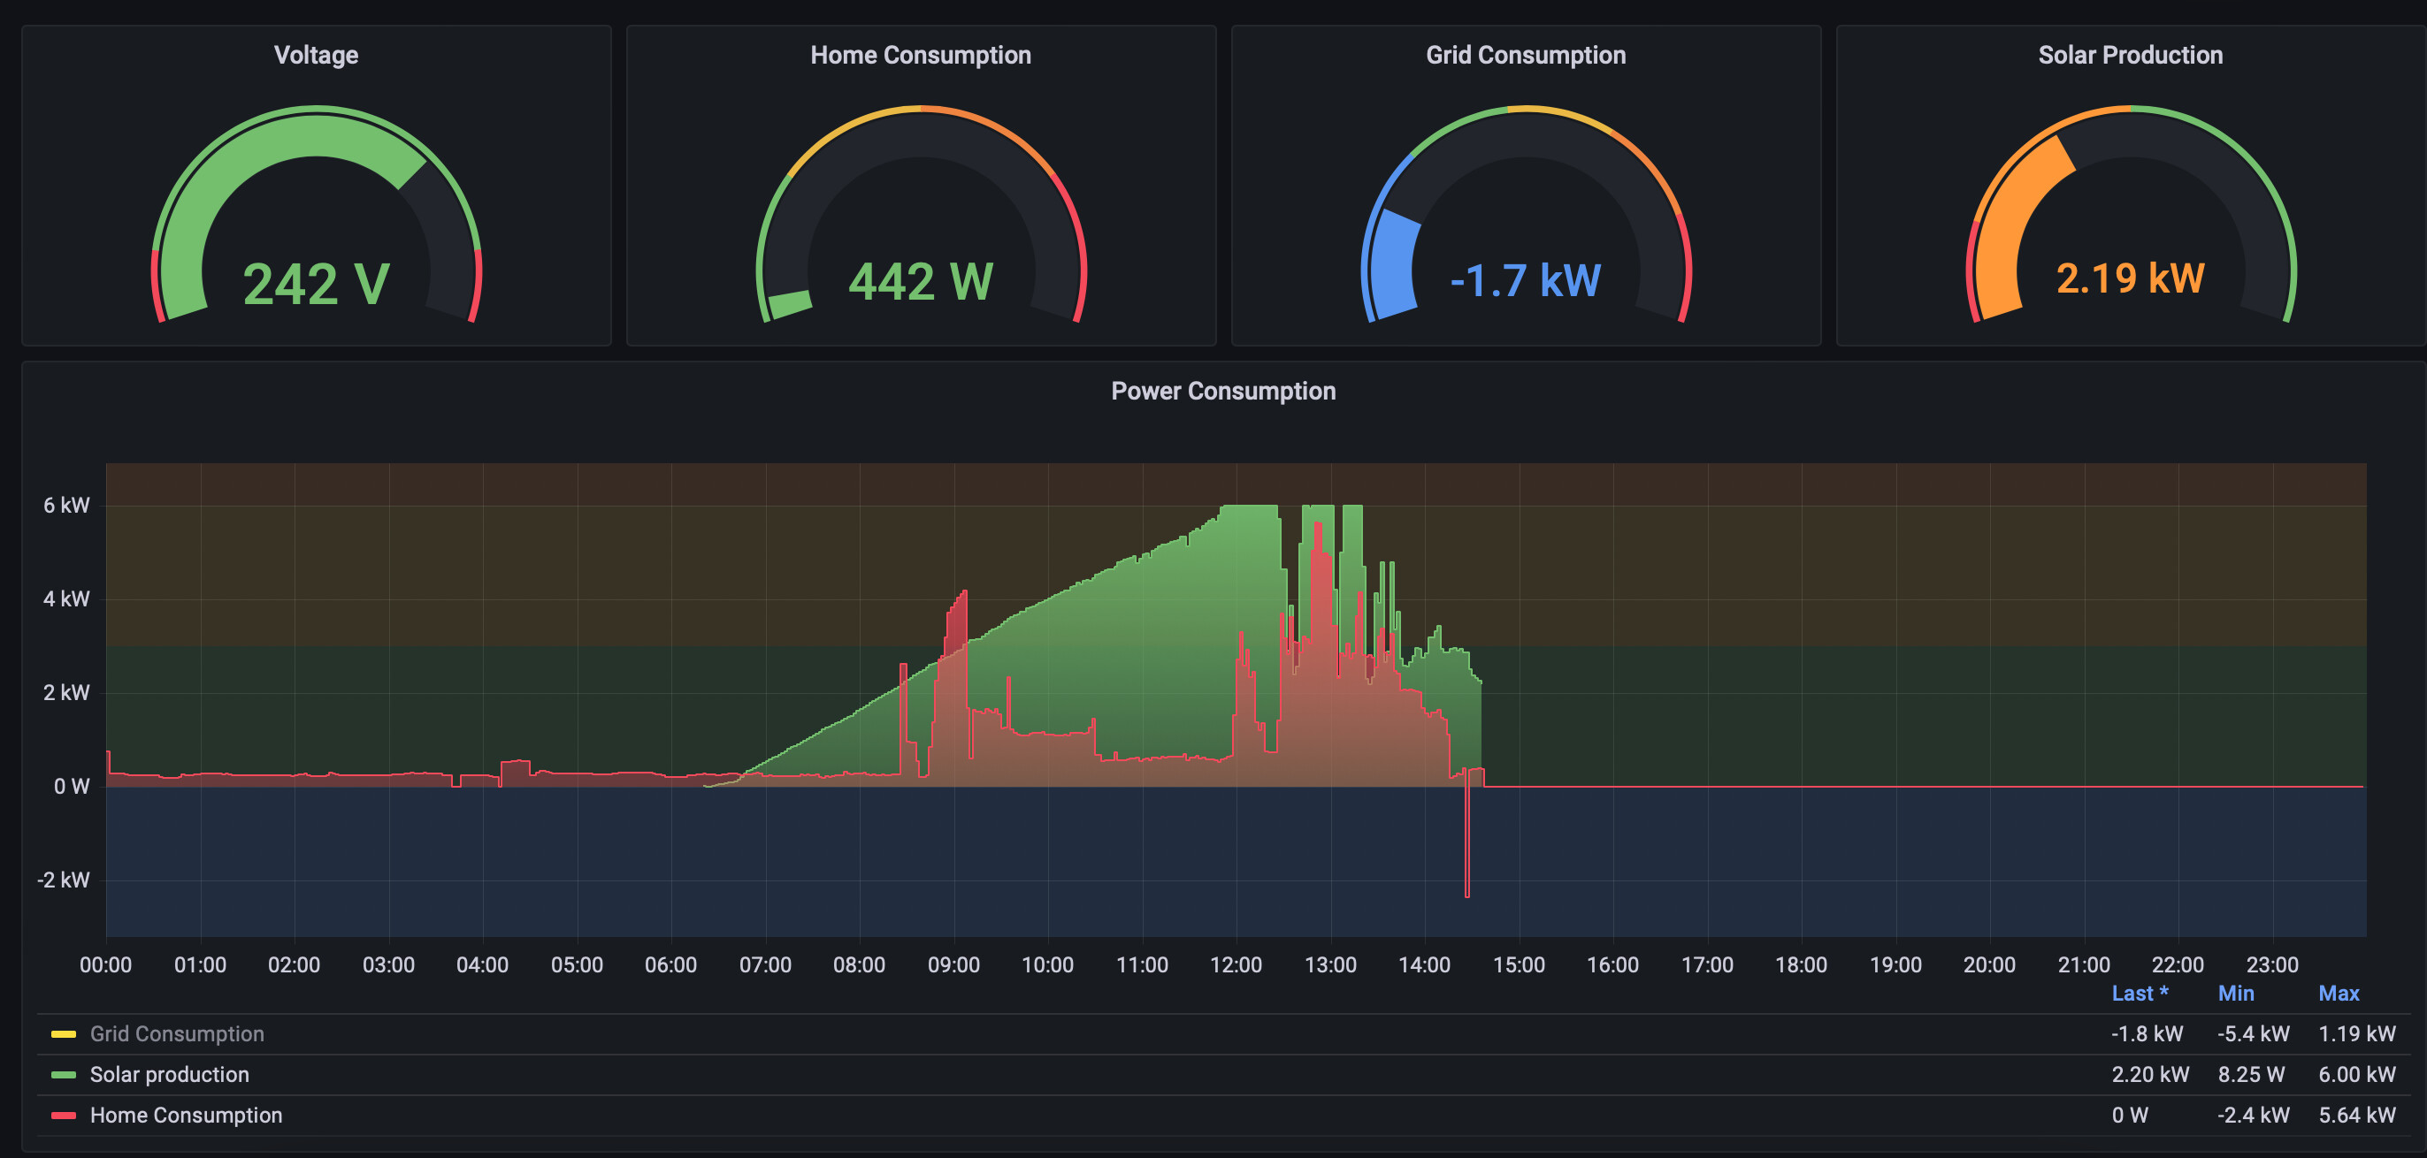Toggle the Grid Consumption series in the legend
2427x1158 pixels.
click(176, 1033)
